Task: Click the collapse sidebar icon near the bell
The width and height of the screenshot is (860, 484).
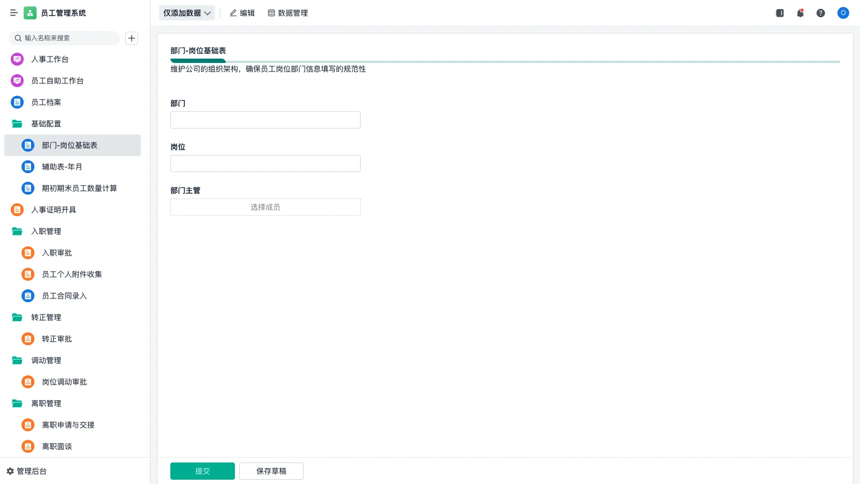Action: click(x=779, y=13)
